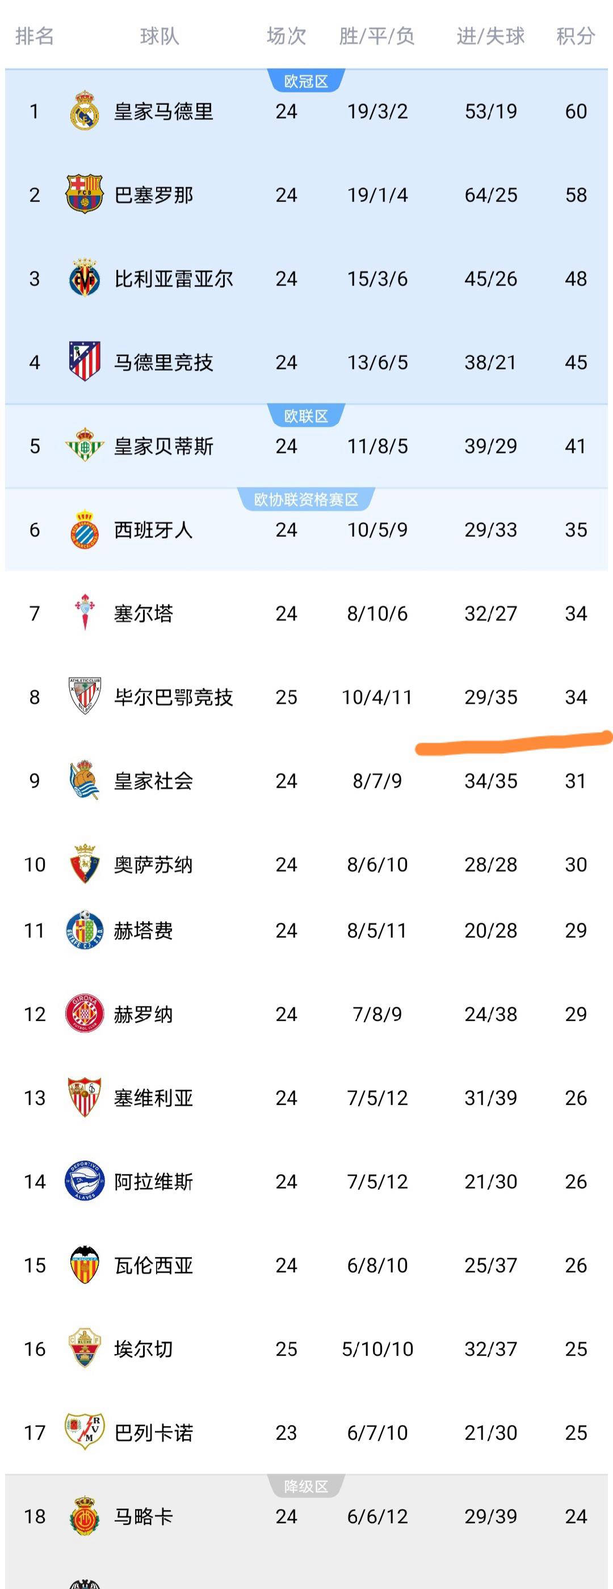Tap the Barcelona club crest
Screen dimensions: 613x1589
[85, 194]
